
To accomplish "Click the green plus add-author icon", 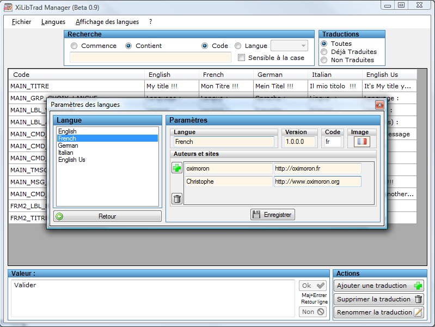I will pos(177,168).
